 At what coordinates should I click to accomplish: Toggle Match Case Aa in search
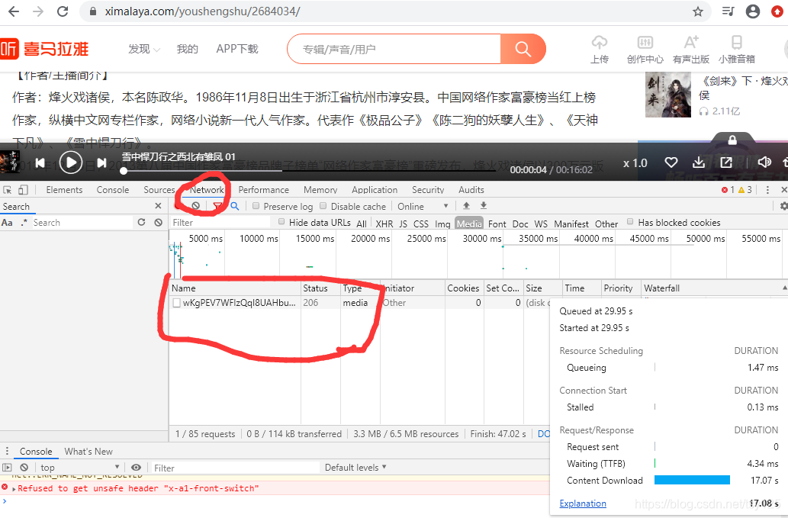(x=7, y=223)
